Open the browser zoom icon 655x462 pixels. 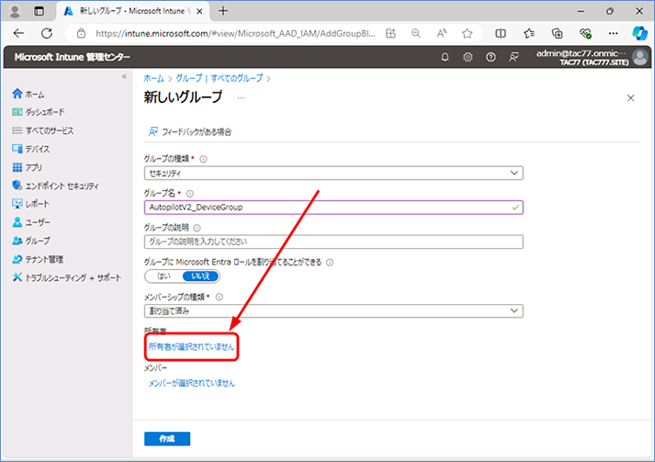(x=415, y=33)
